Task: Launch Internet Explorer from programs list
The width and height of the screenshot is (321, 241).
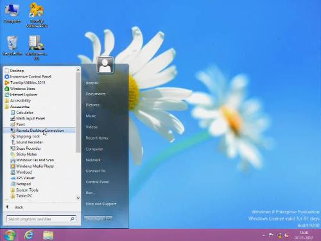Action: tap(21, 94)
